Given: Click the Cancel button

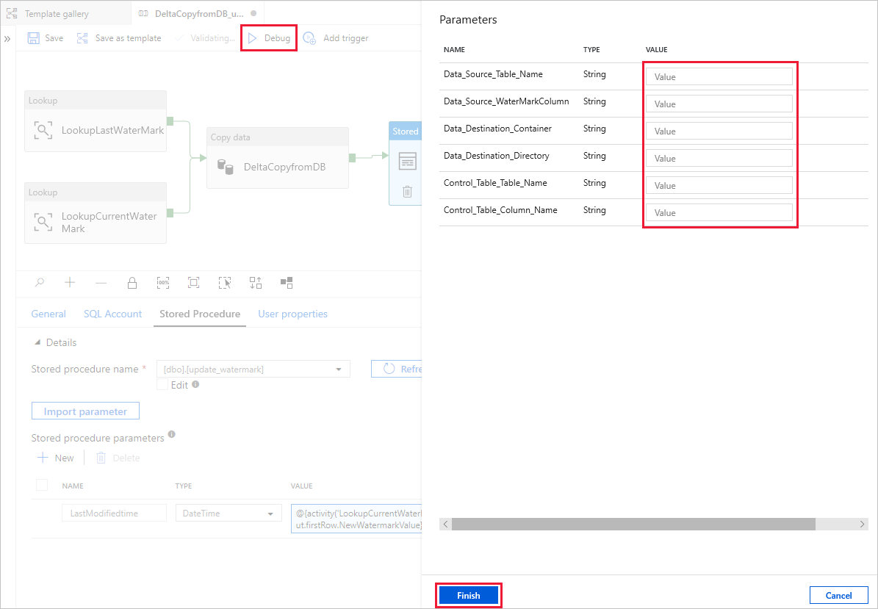Looking at the screenshot, I should [839, 596].
